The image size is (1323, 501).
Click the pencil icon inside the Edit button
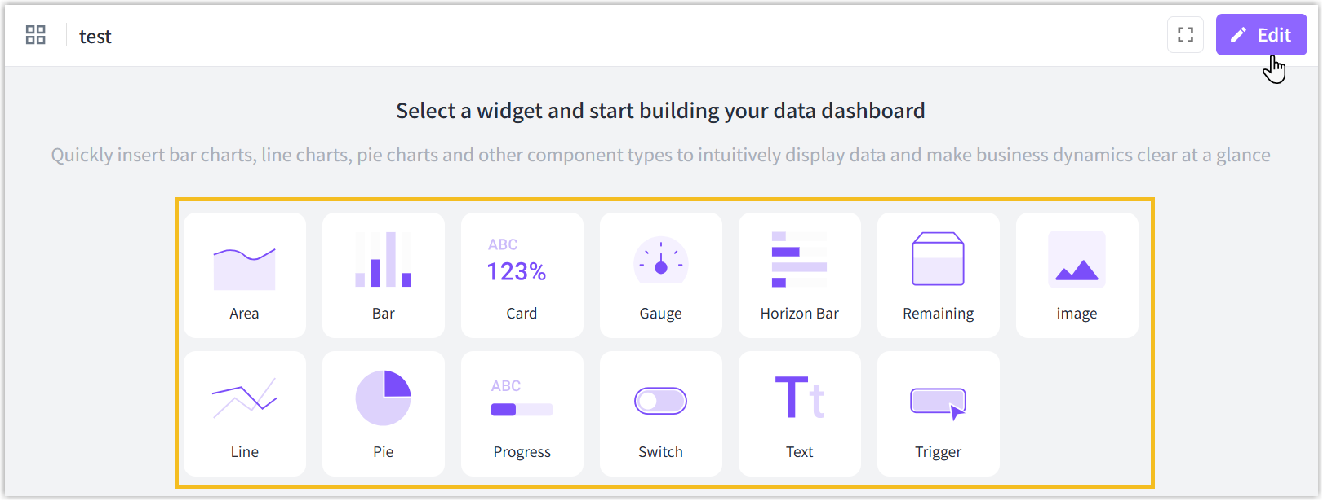pos(1239,34)
